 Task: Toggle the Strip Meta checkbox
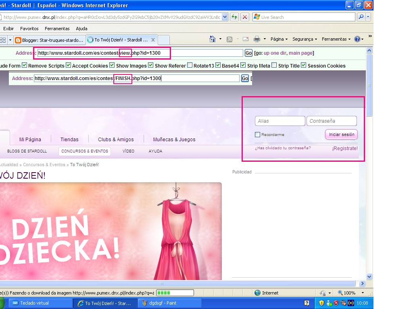[243, 65]
